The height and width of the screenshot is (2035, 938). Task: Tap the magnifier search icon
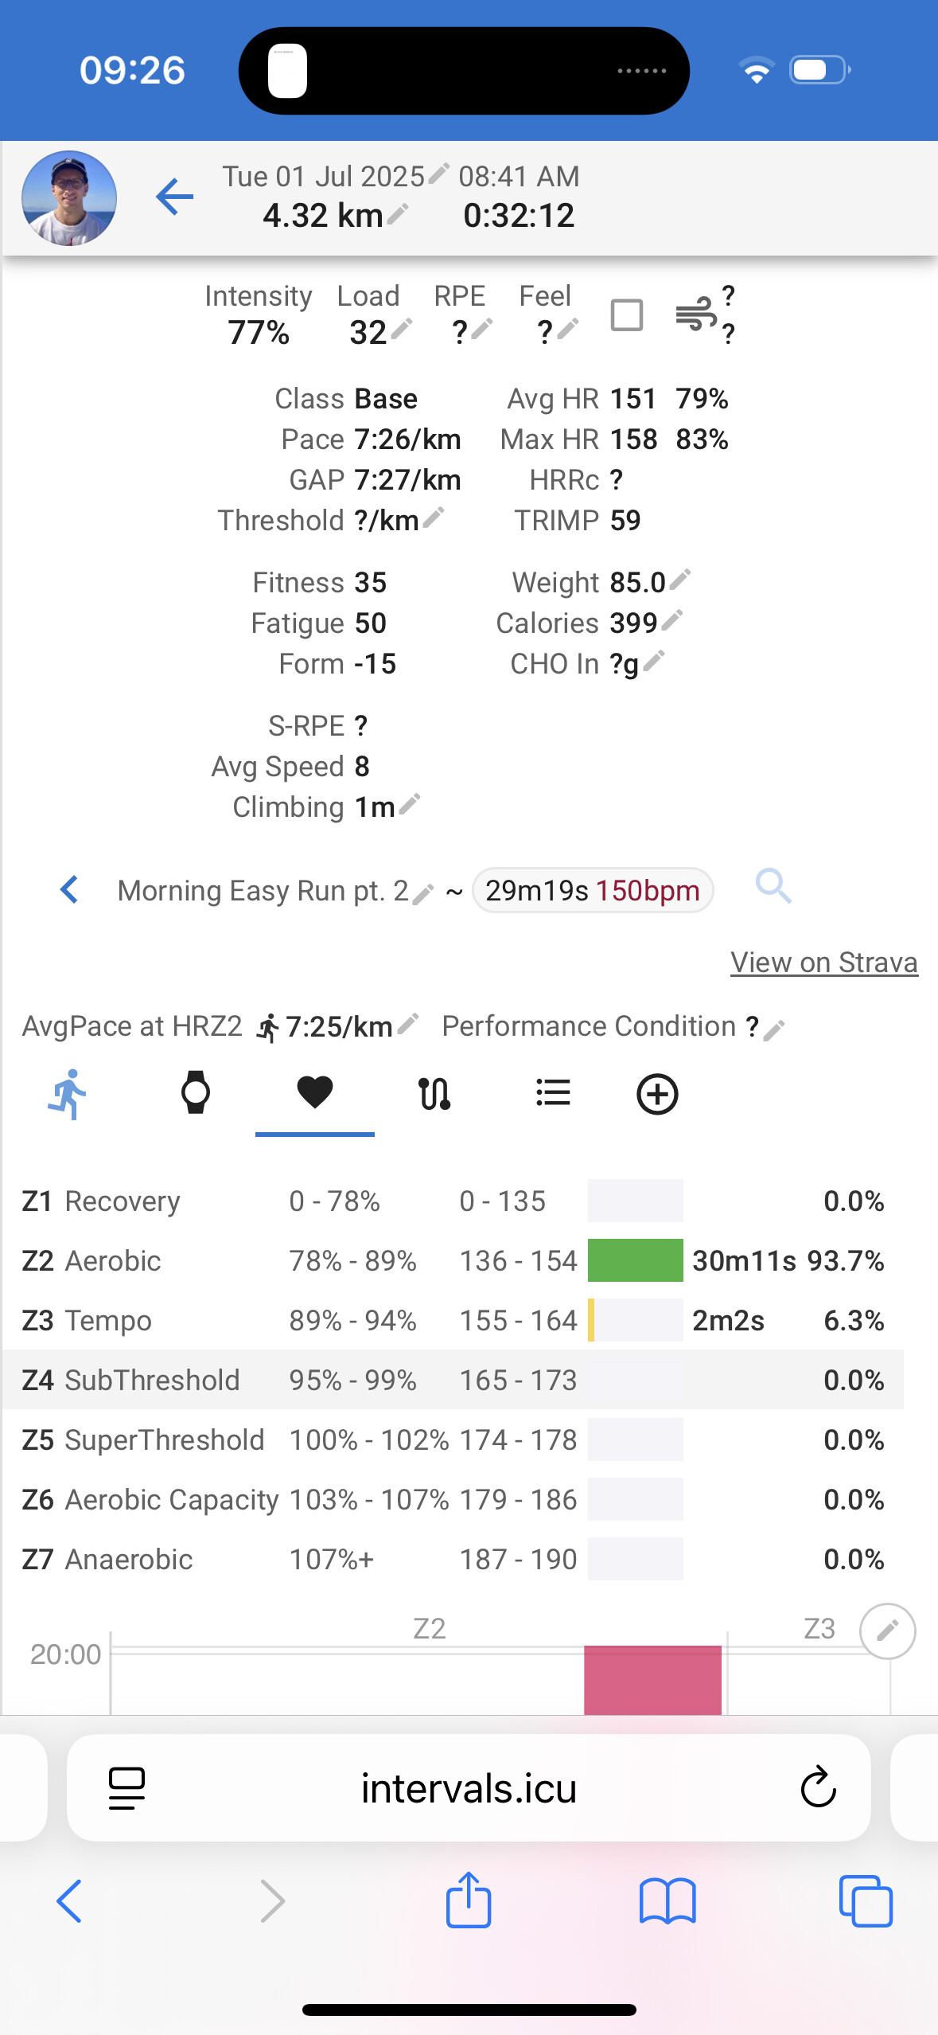[x=773, y=886]
